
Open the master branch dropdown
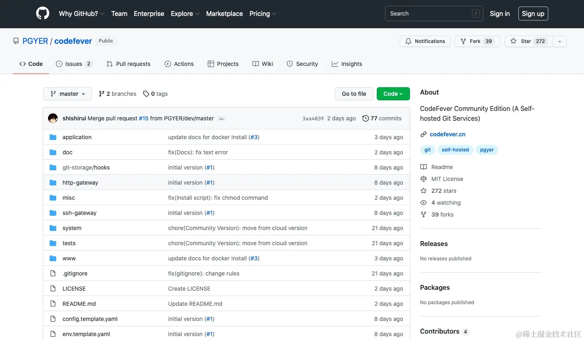click(67, 94)
